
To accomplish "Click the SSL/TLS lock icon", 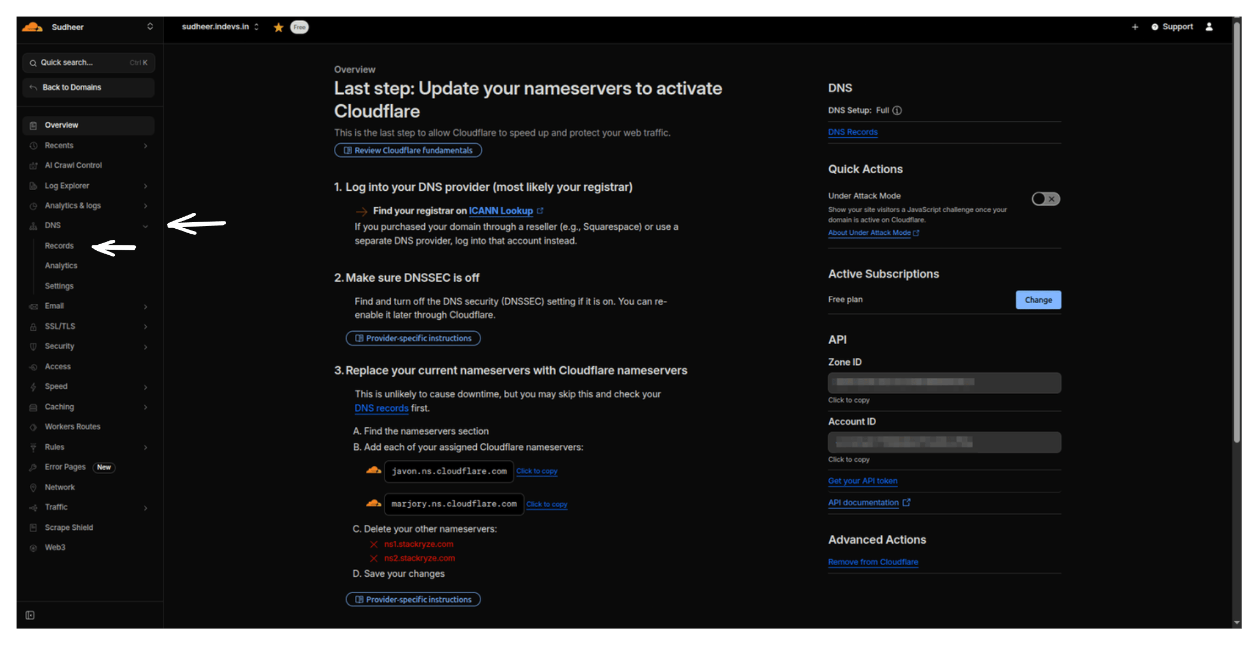I will click(x=33, y=326).
